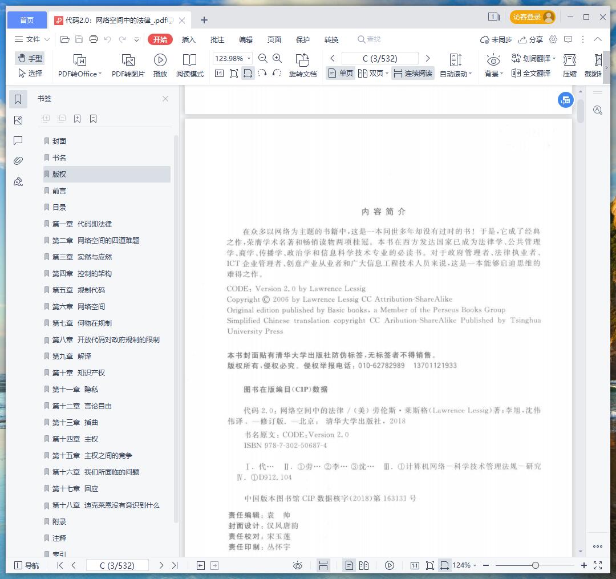Image resolution: width=616 pixels, height=579 pixels.
Task: Open the auto scroll (自动滚动) menu
Action: click(x=455, y=66)
